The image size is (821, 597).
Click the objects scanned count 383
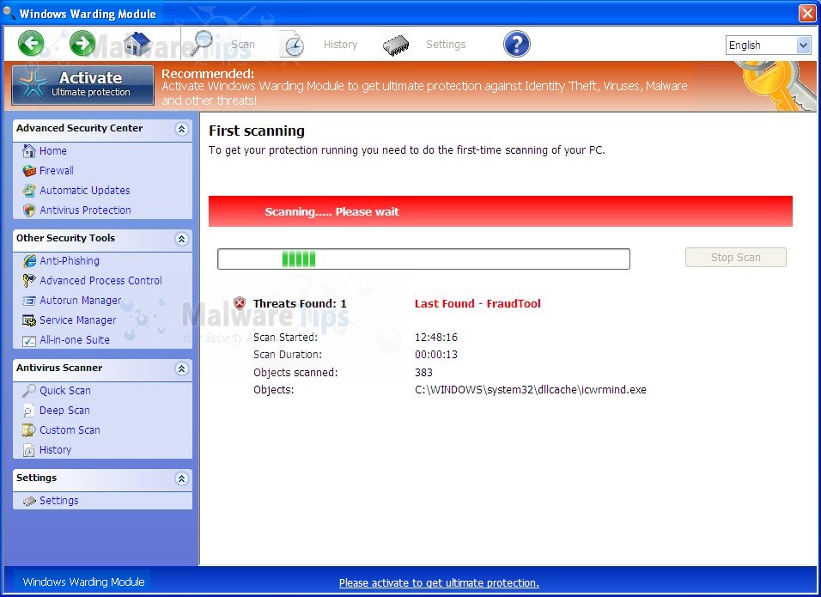(423, 372)
